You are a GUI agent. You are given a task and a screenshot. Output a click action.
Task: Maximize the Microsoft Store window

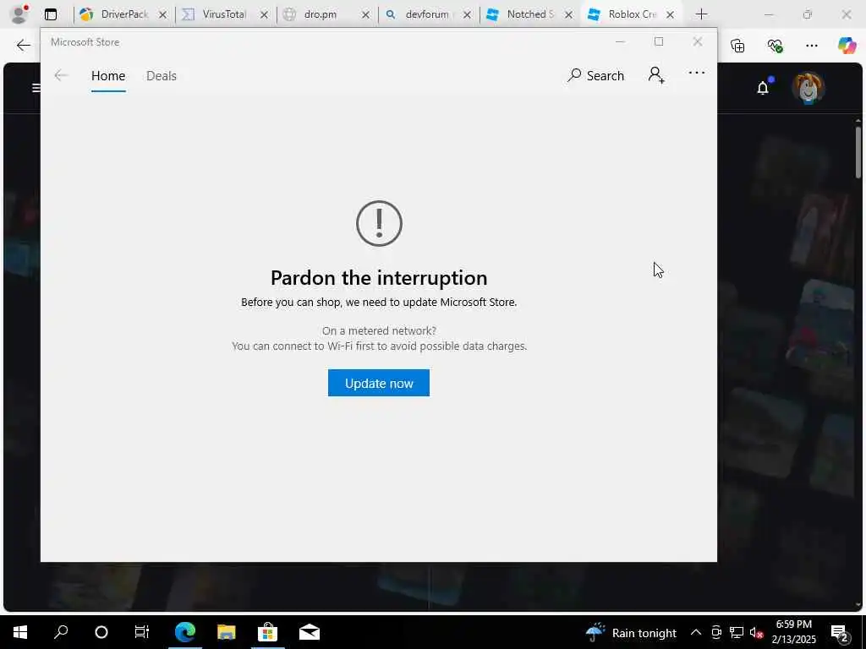click(658, 42)
